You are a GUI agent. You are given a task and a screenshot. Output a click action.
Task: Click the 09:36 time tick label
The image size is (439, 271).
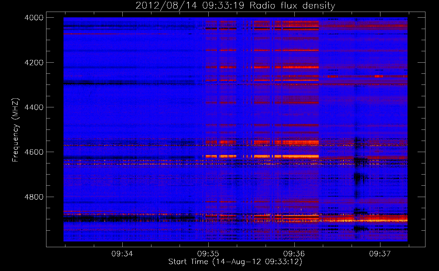click(x=294, y=254)
